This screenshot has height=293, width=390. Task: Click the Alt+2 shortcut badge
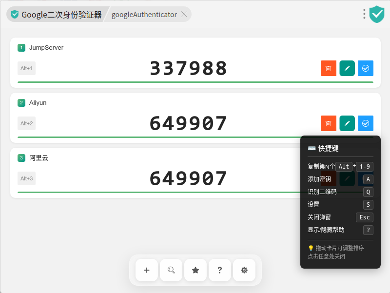click(26, 123)
